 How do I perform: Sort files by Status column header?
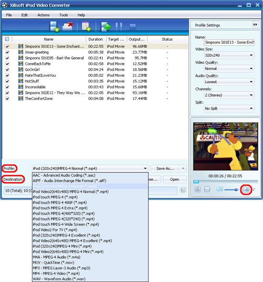point(167,39)
